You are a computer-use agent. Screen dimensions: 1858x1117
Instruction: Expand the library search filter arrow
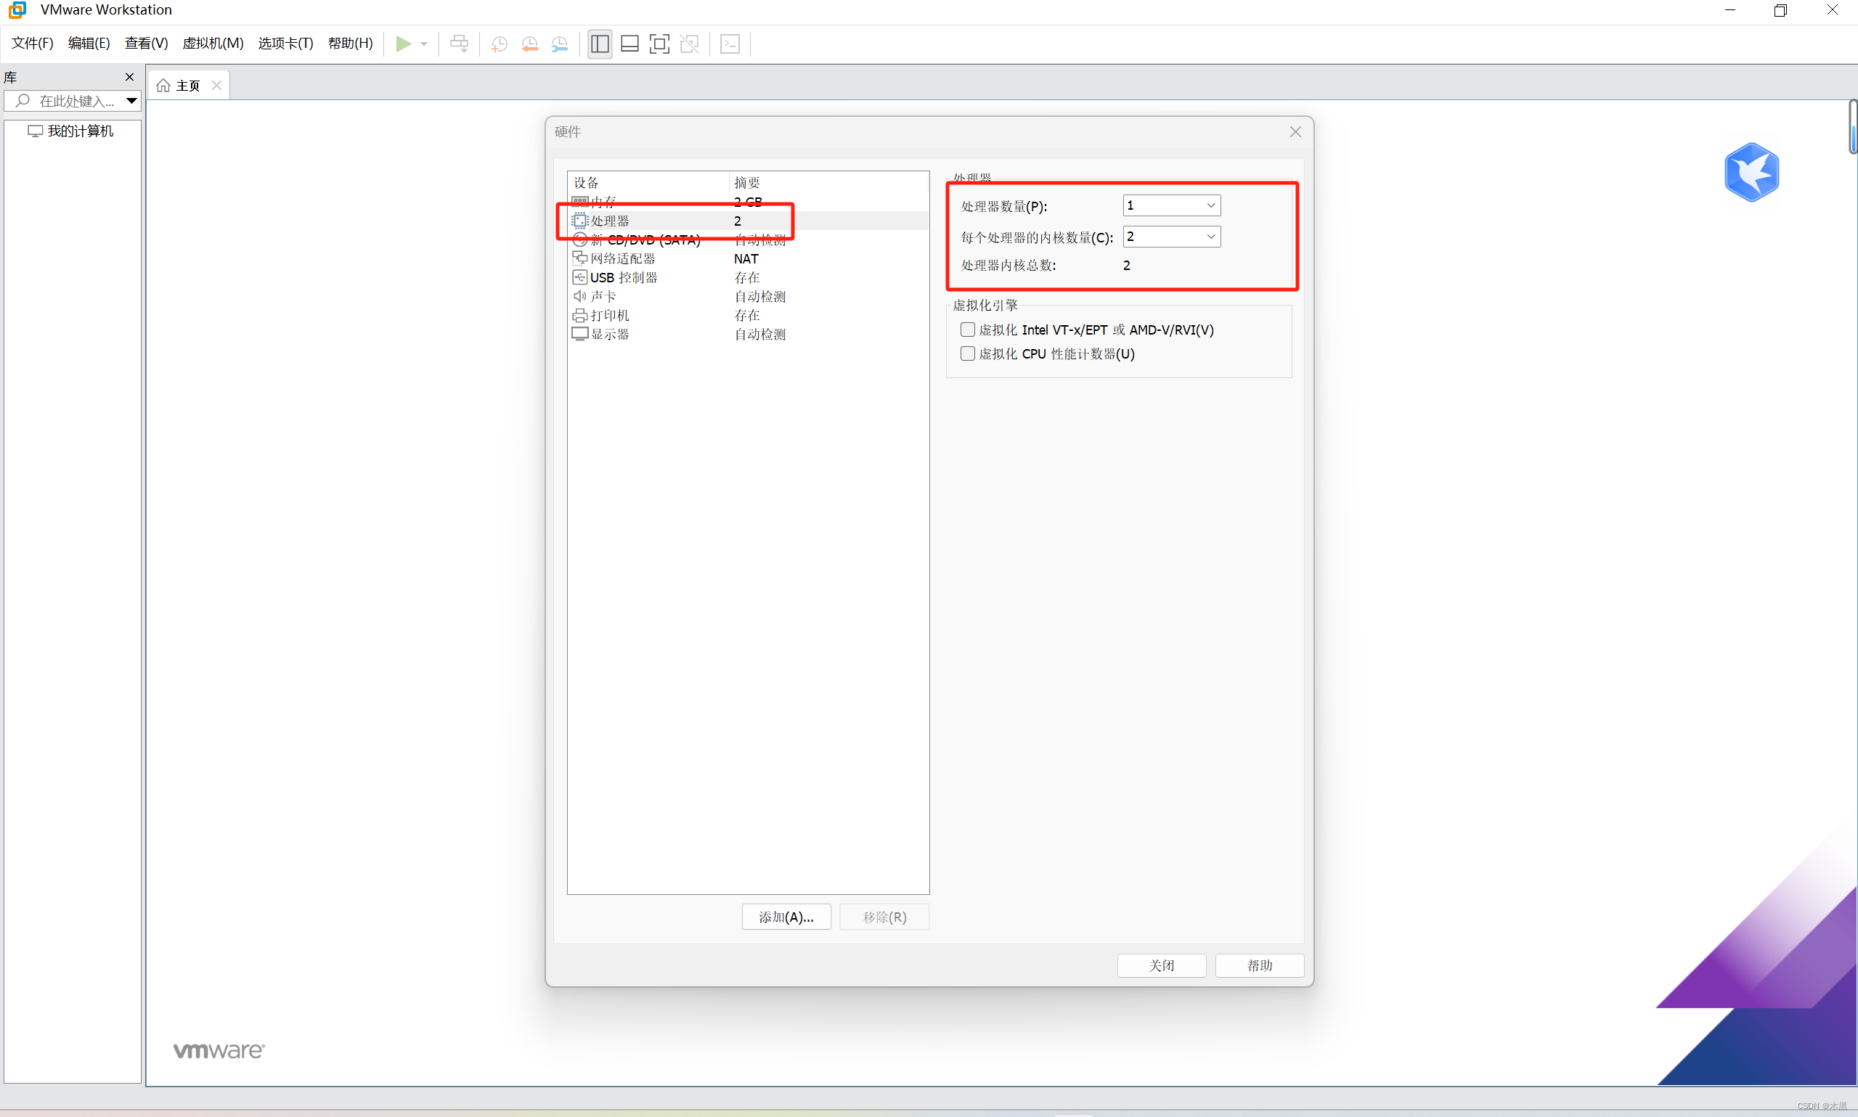pyautogui.click(x=131, y=101)
